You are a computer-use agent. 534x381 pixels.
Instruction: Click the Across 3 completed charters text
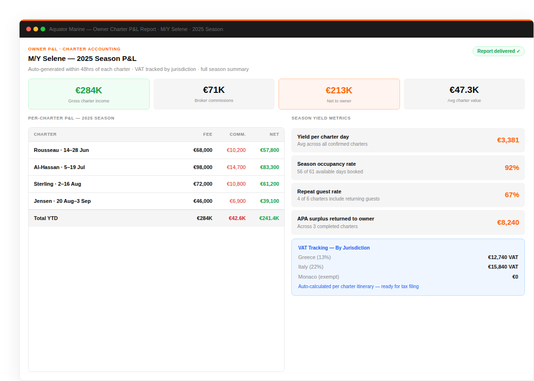click(x=327, y=227)
